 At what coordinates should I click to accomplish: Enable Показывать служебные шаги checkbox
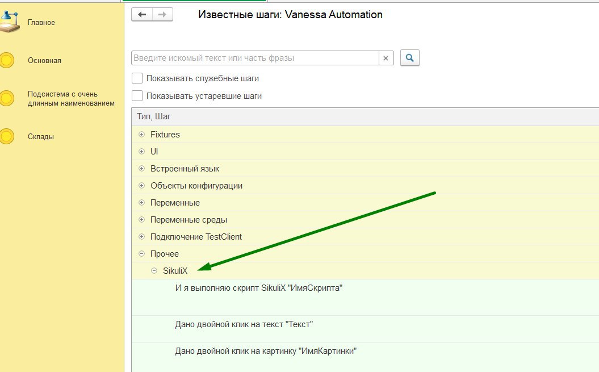137,78
